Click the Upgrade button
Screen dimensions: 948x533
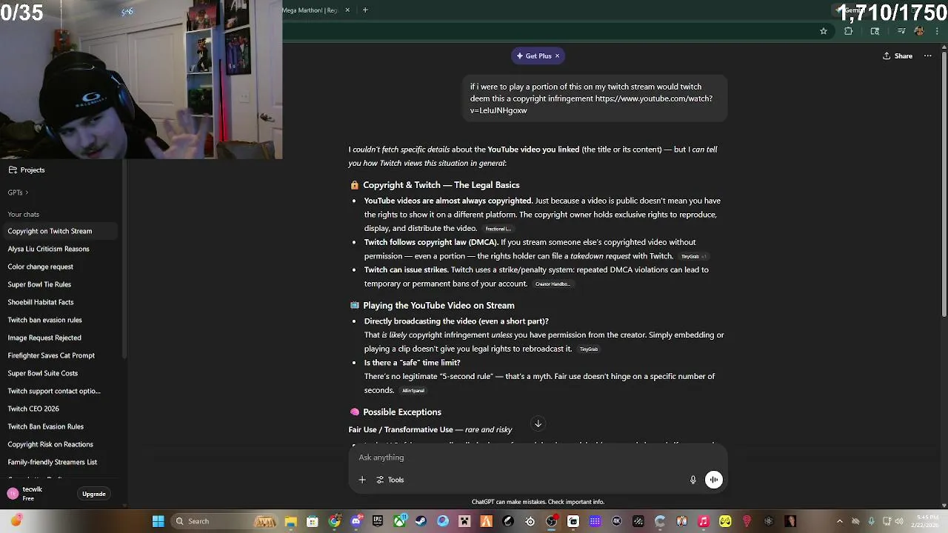[94, 494]
